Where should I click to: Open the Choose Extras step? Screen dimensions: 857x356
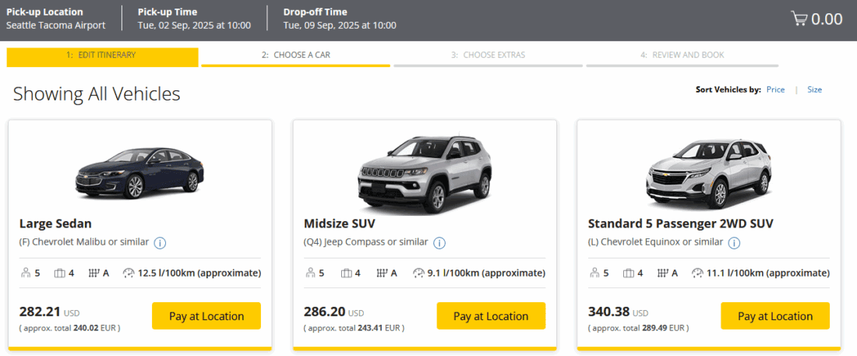click(488, 55)
